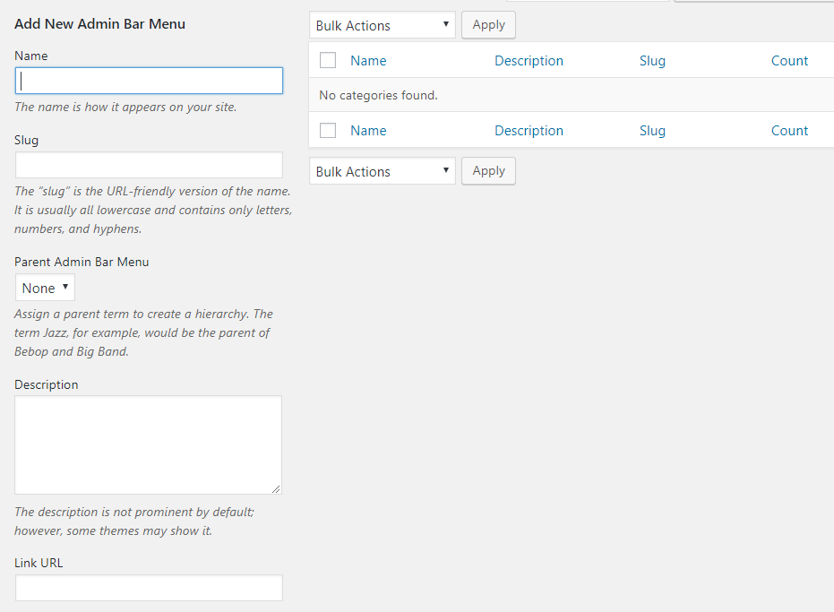Sort by Description in the table header
Image resolution: width=834 pixels, height=612 pixels.
[x=529, y=61]
